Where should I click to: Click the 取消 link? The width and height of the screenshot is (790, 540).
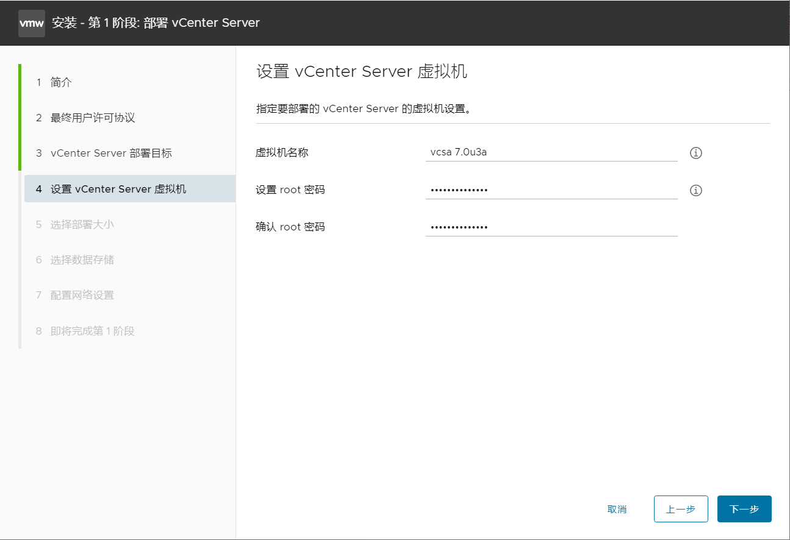pyautogui.click(x=618, y=508)
